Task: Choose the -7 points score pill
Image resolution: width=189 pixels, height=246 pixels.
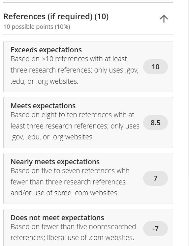Action: 156,228
